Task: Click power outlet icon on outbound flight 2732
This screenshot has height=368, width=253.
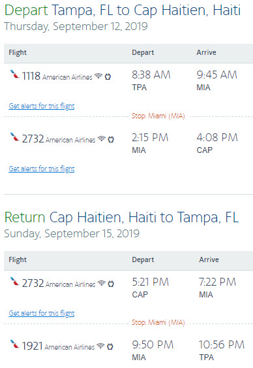Action: click(111, 139)
